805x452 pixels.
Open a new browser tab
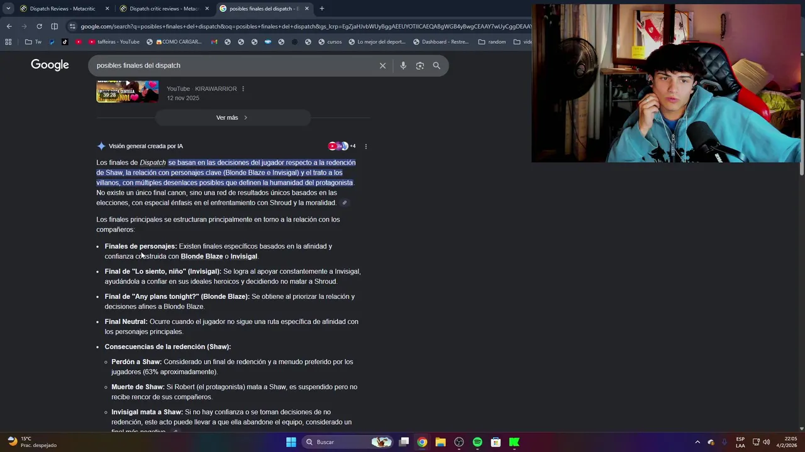point(322,9)
